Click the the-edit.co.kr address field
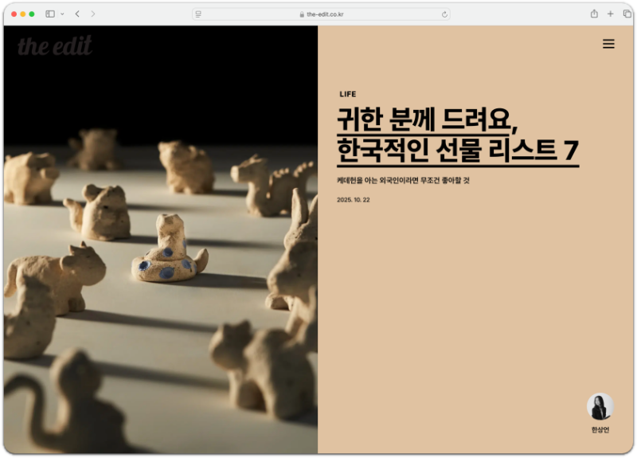Screen dimensions: 637x458 (321, 14)
